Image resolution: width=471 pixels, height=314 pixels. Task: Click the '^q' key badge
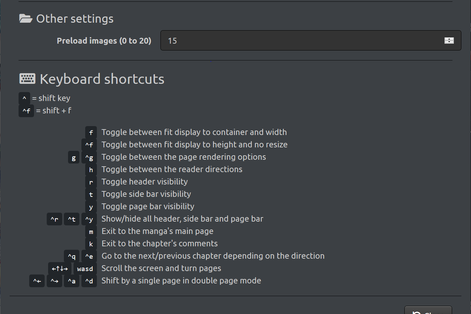[71, 256]
